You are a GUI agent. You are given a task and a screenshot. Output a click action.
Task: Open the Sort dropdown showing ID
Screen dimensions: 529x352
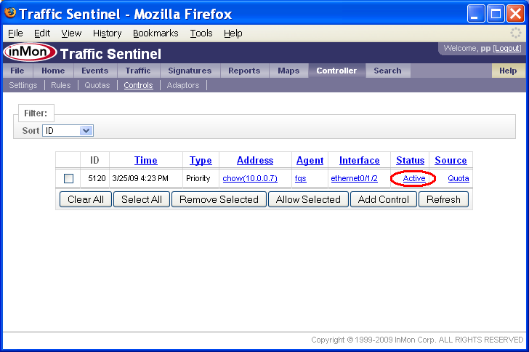coord(68,131)
